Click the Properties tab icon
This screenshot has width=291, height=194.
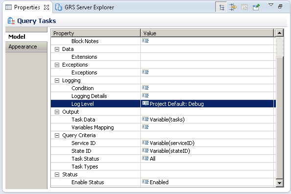(8, 7)
